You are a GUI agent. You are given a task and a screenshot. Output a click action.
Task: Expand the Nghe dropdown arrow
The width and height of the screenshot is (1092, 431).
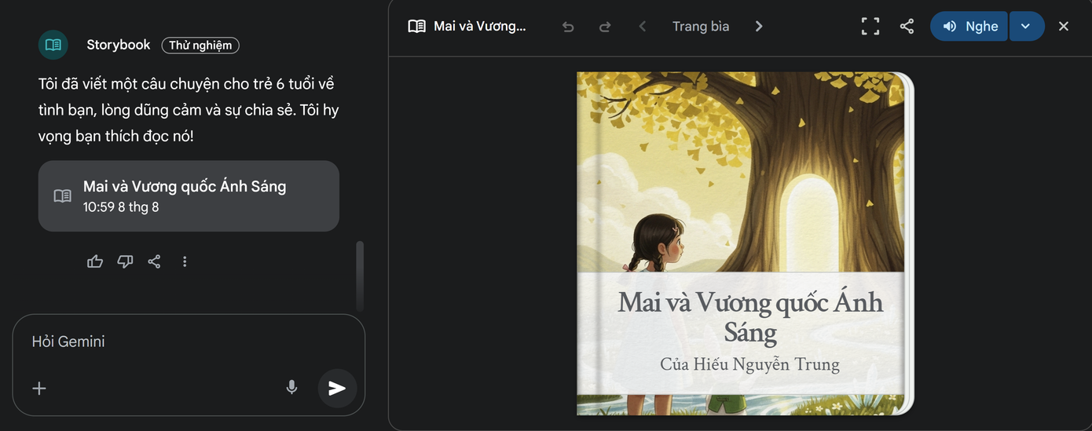[1026, 26]
